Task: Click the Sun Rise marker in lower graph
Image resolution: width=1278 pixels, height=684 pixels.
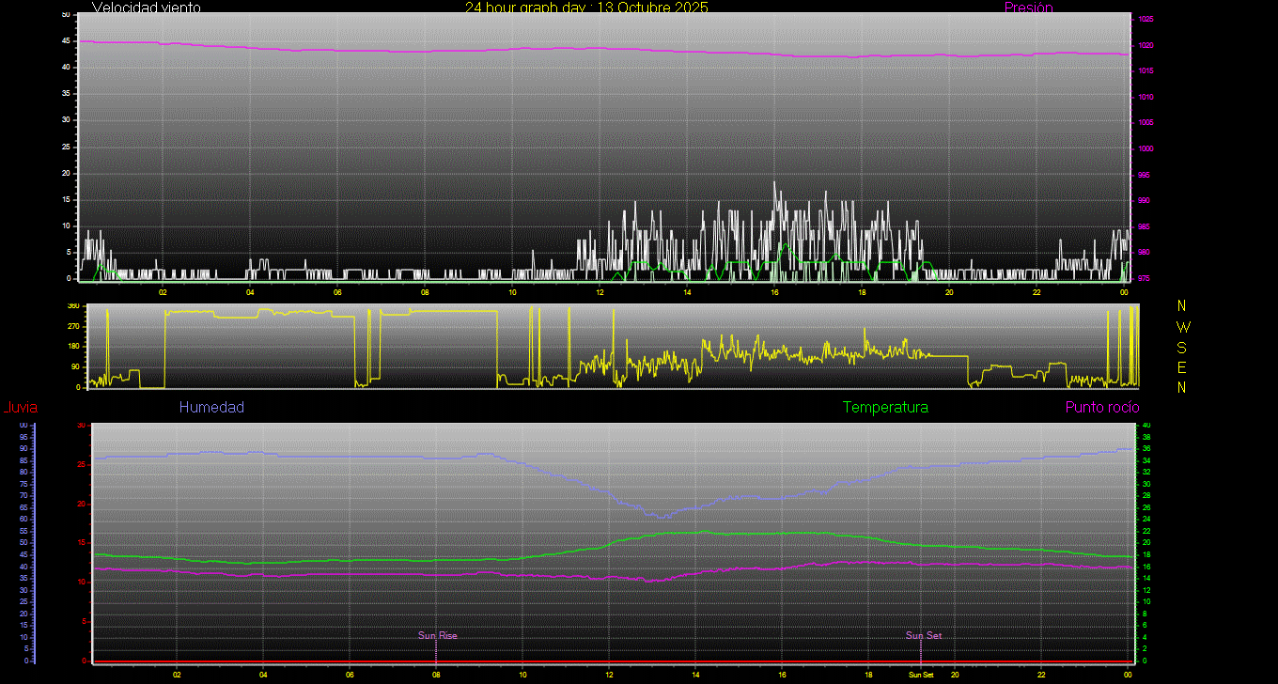Action: [x=437, y=635]
